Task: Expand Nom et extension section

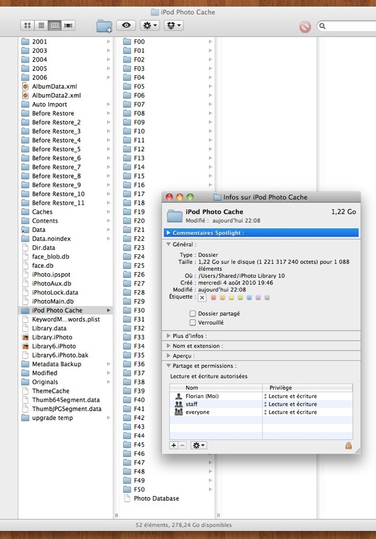Action: [x=169, y=346]
